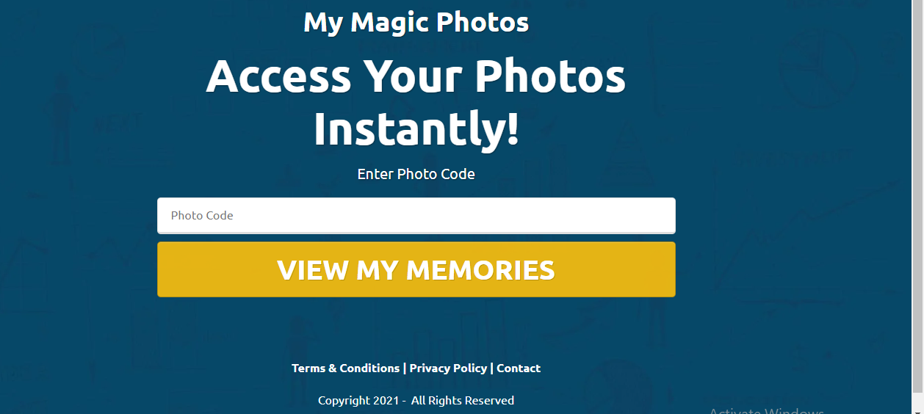The image size is (924, 414).
Task: Click the separator between Terms and Privacy links
Action: click(x=405, y=368)
